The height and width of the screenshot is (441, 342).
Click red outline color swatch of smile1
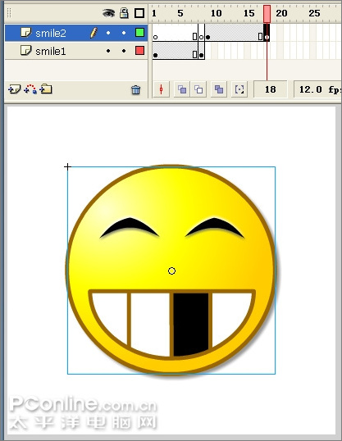click(140, 51)
